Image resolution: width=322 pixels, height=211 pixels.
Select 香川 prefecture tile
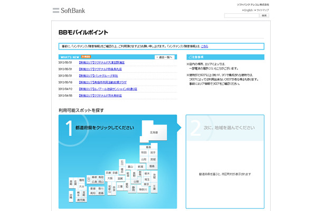pyautogui.click(x=101, y=189)
